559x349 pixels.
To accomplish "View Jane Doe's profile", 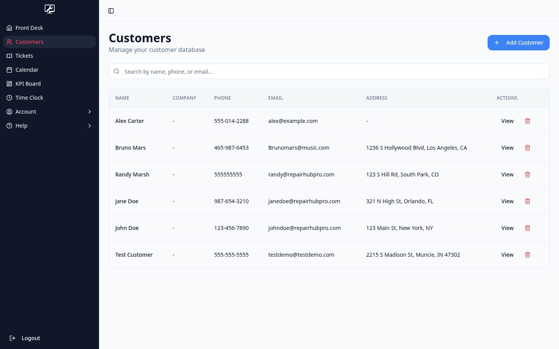I will pyautogui.click(x=507, y=201).
